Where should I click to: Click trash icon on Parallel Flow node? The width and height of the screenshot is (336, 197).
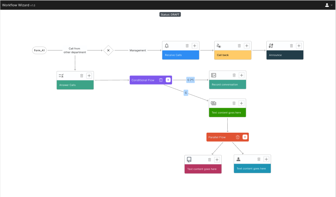[x=238, y=137]
